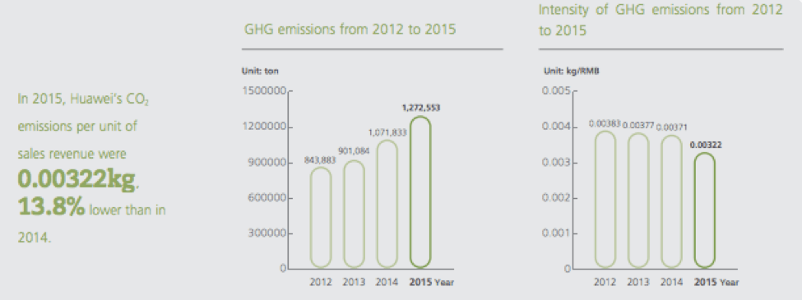This screenshot has width=802, height=300.
Task: Click the text 'emissions per unit of'
Action: pyautogui.click(x=77, y=127)
